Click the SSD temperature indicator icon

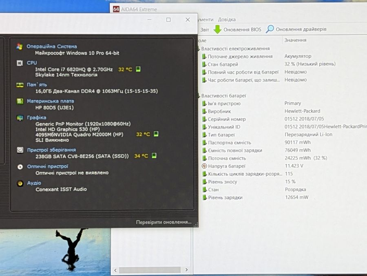(154, 155)
